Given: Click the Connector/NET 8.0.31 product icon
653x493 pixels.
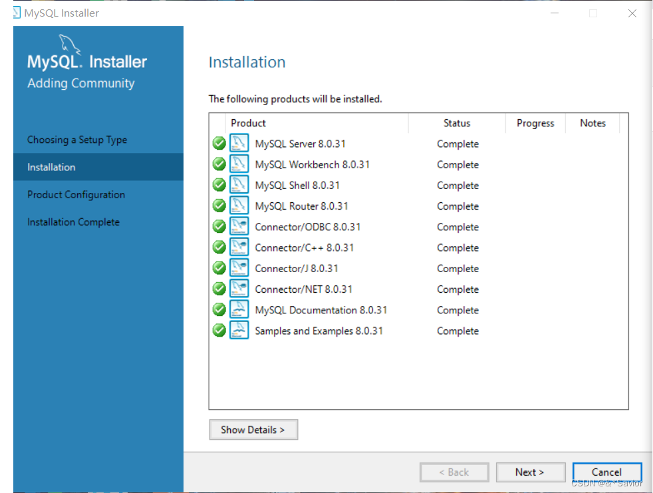Looking at the screenshot, I should [239, 288].
